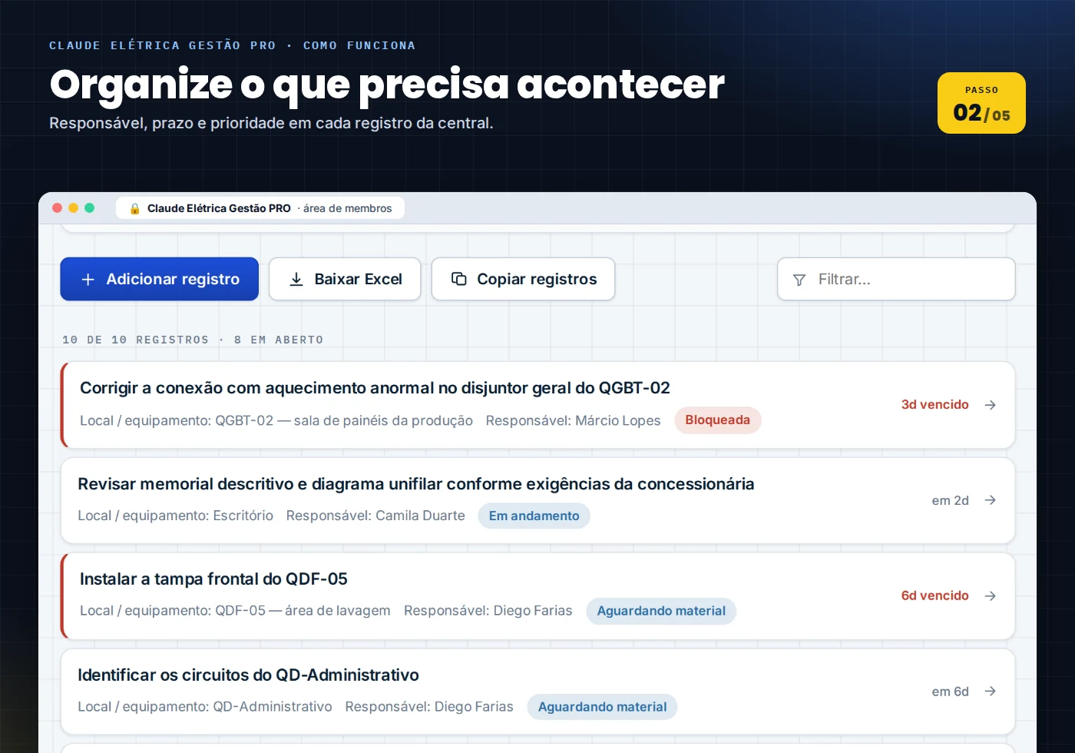Click Aguardando material badge on QD-Administrativo record
The width and height of the screenshot is (1075, 753).
pyautogui.click(x=603, y=707)
